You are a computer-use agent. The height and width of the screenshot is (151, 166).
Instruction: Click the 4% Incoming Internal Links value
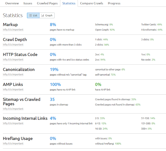coord(53,118)
